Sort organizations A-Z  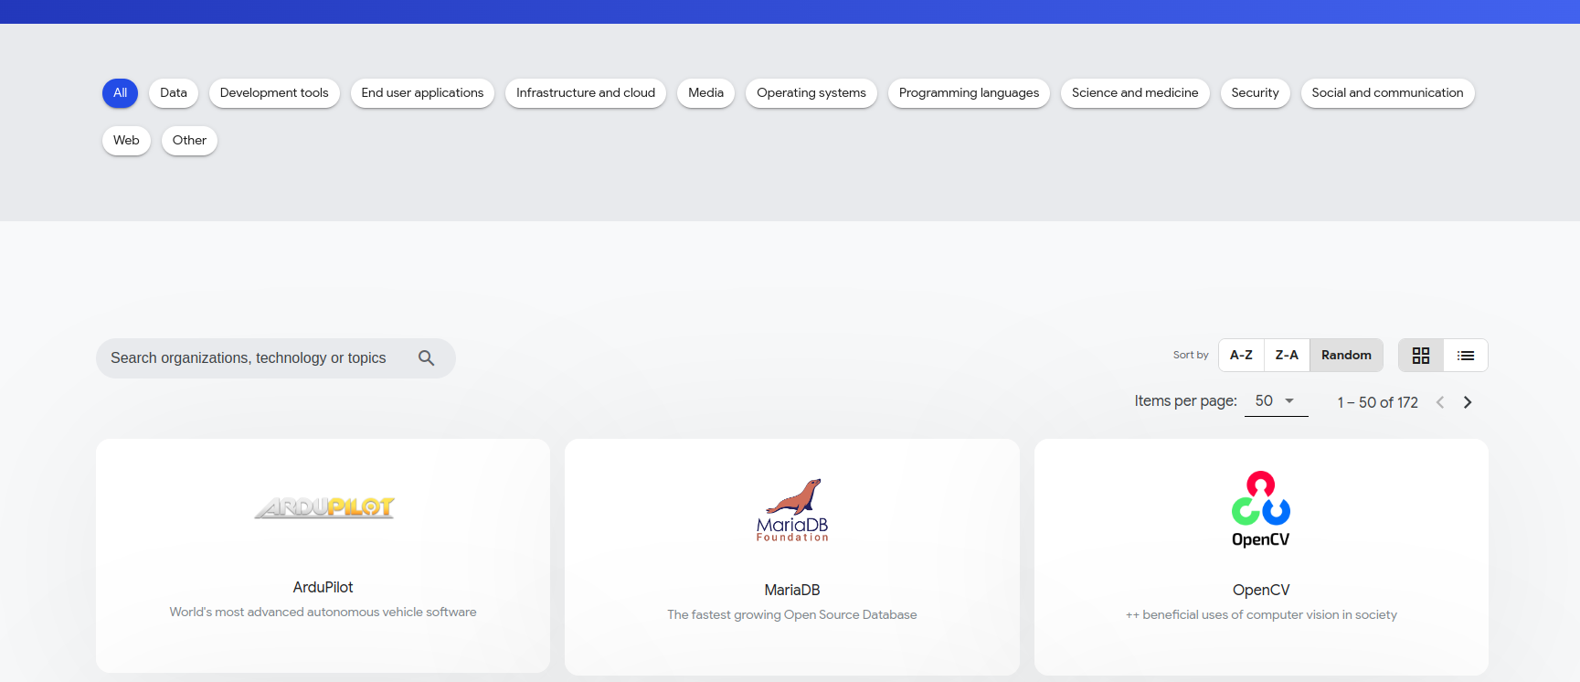[1241, 356]
